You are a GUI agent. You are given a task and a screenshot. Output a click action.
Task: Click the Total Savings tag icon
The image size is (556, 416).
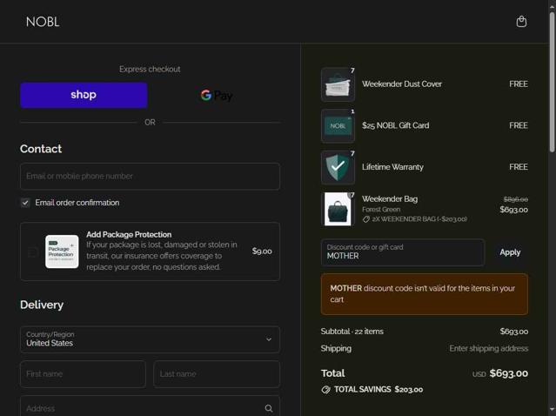point(325,390)
